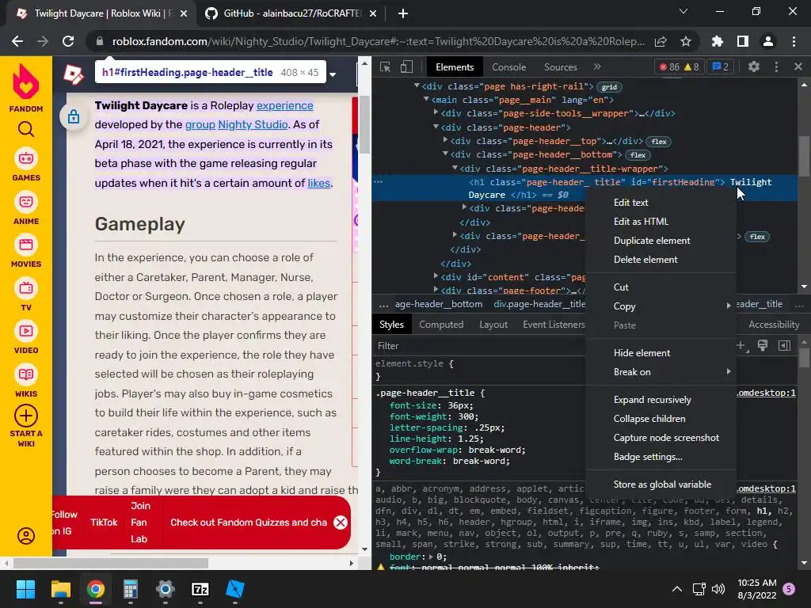The height and width of the screenshot is (608, 811).
Task: Collapse the main class page__main node
Action: click(426, 99)
